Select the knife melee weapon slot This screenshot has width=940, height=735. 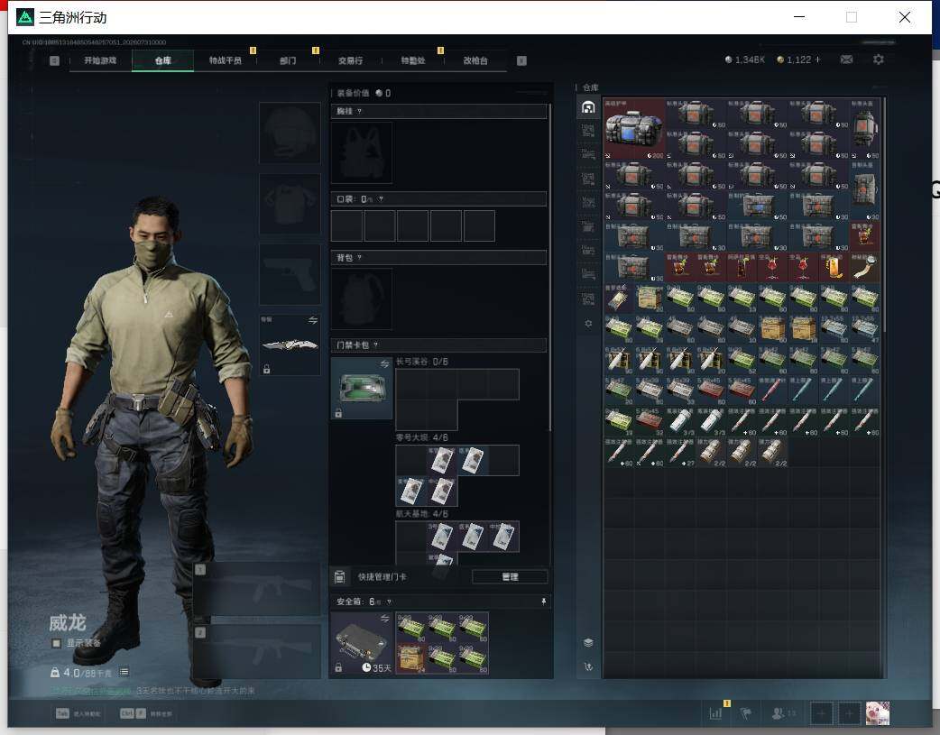point(290,345)
